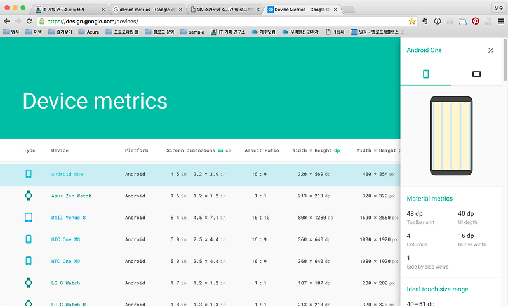Switch to 에이스카운터 browser tab
Screen dimensions: 508x306
coord(225,10)
